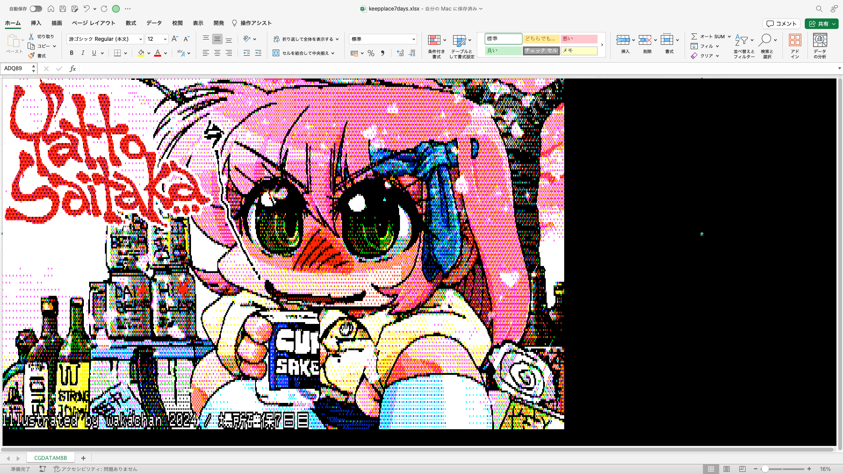Image resolution: width=843 pixels, height=474 pixels.
Task: Toggle align text left
Action: (x=205, y=53)
